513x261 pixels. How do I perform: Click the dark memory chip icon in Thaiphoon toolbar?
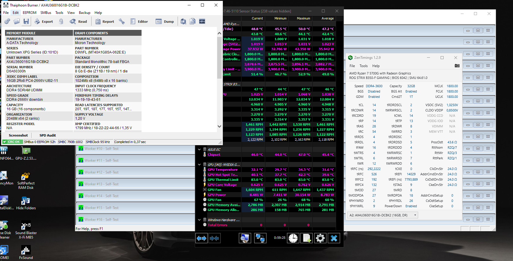[x=202, y=21]
